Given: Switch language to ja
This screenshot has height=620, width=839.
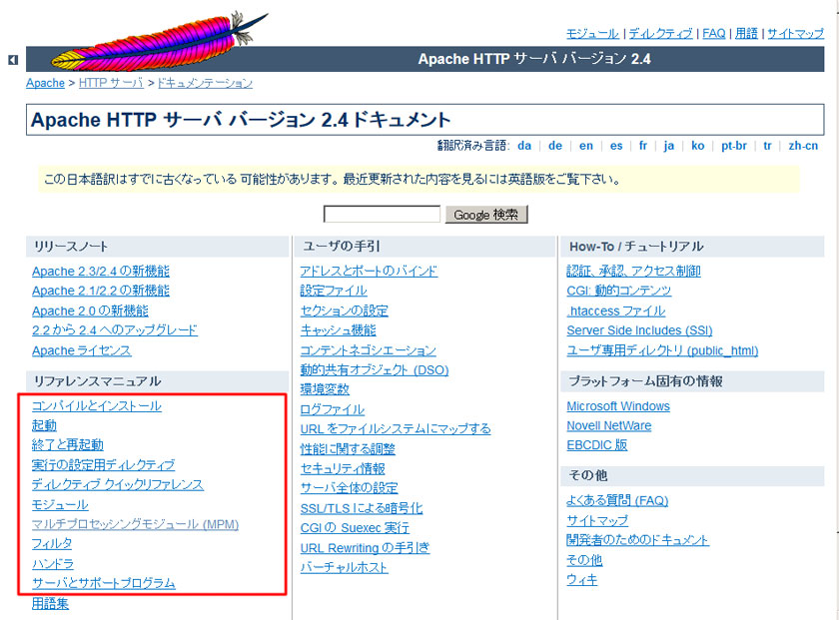Looking at the screenshot, I should (x=669, y=146).
